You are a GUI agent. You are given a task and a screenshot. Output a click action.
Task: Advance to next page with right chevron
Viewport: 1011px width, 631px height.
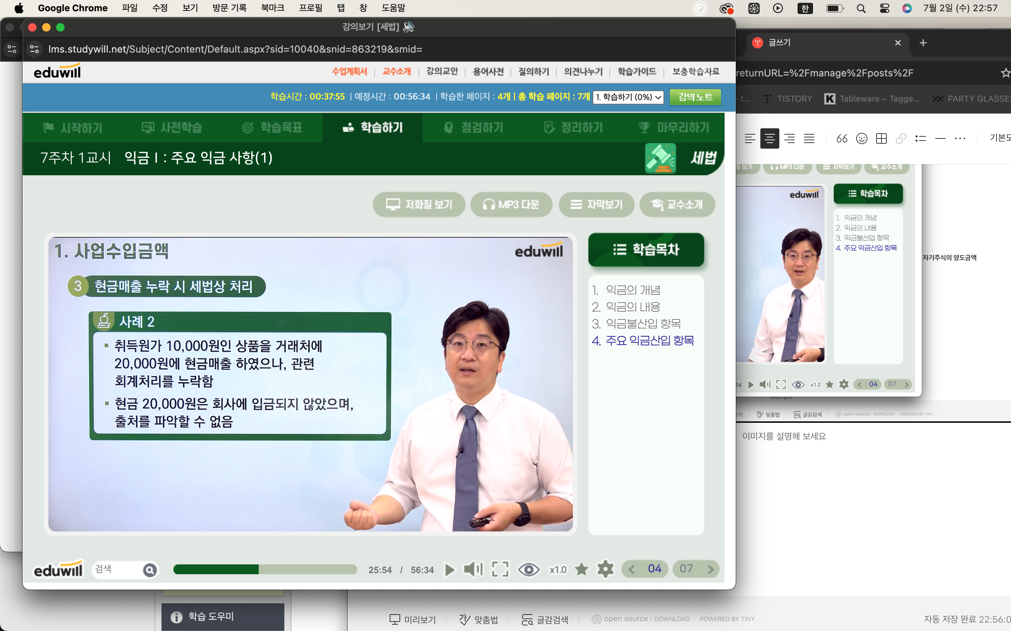point(711,570)
